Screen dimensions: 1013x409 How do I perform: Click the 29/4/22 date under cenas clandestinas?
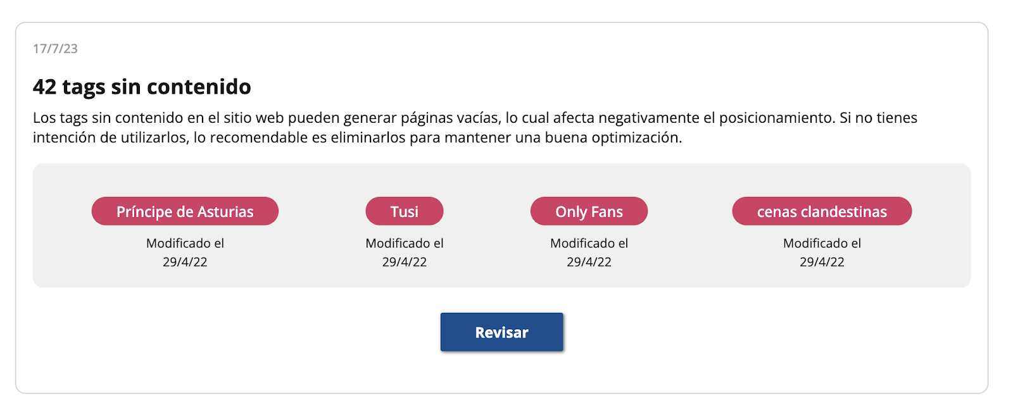coord(822,262)
